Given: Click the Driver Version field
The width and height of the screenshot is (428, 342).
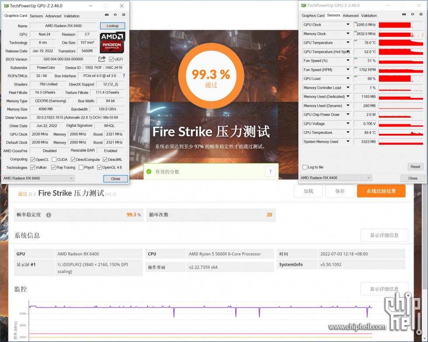Looking at the screenshot, I should pyautogui.click(x=77, y=118).
